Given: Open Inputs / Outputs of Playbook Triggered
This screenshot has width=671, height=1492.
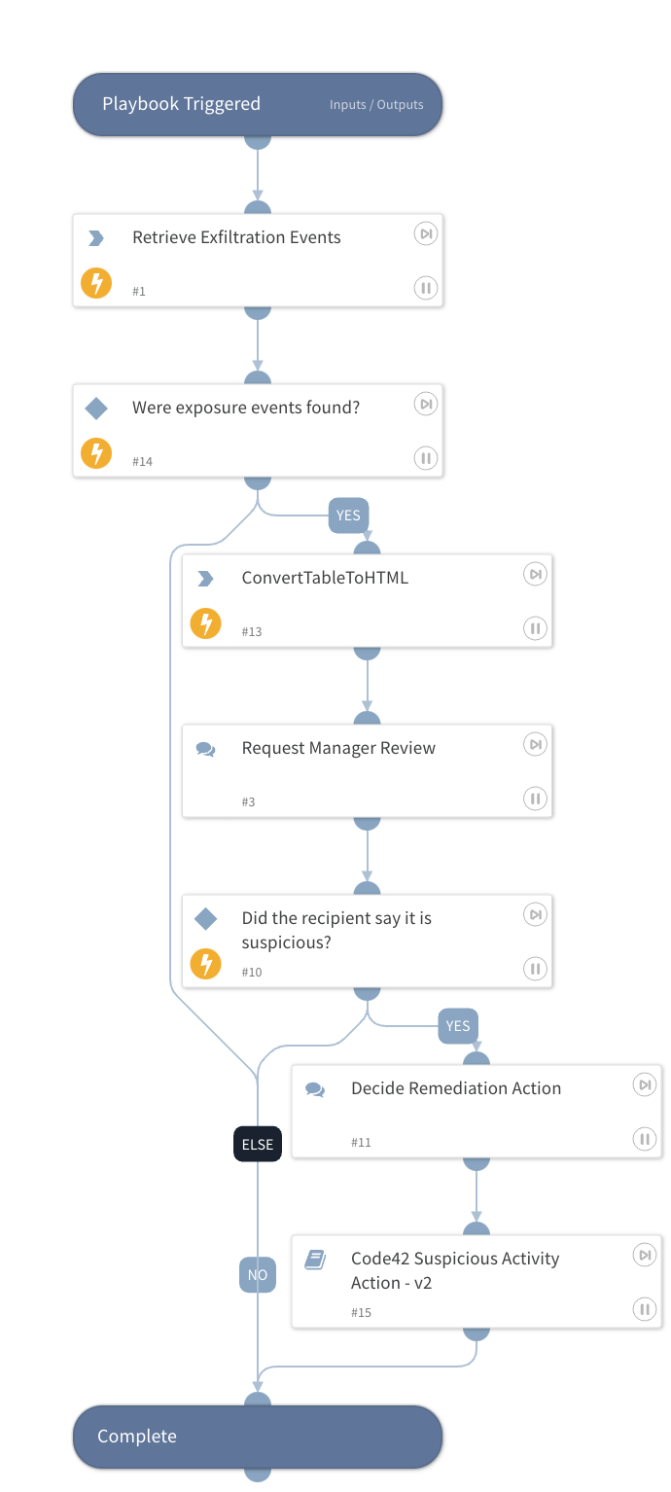Looking at the screenshot, I should (377, 105).
